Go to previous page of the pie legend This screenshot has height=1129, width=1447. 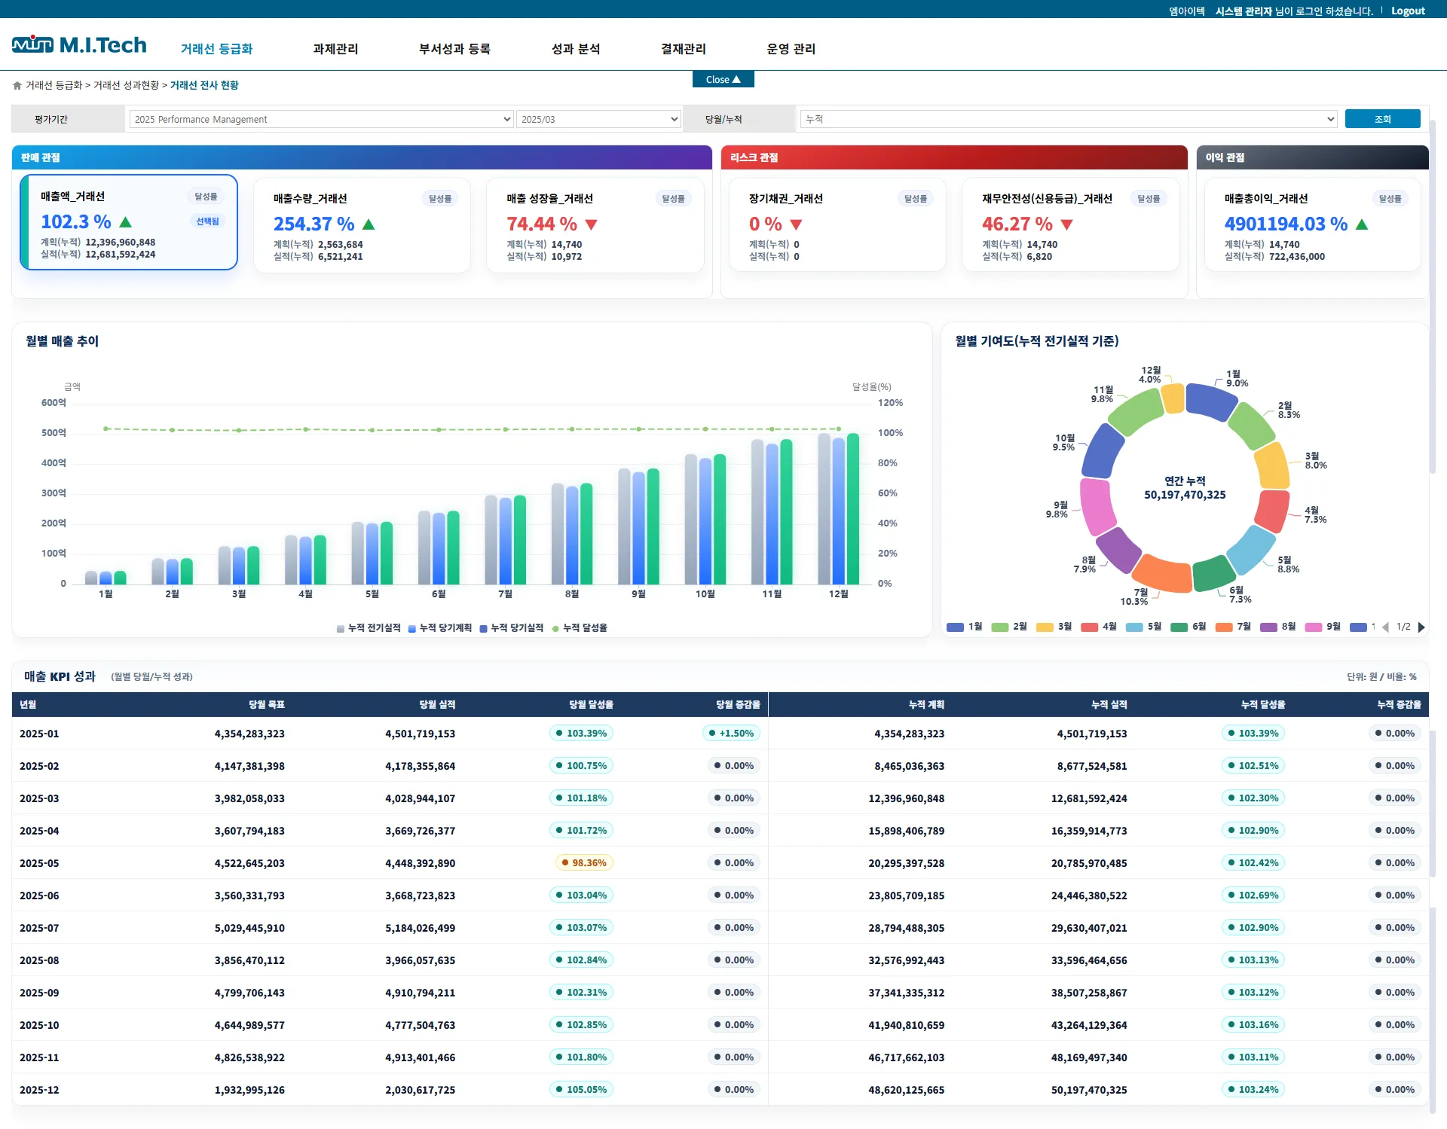(x=1385, y=627)
